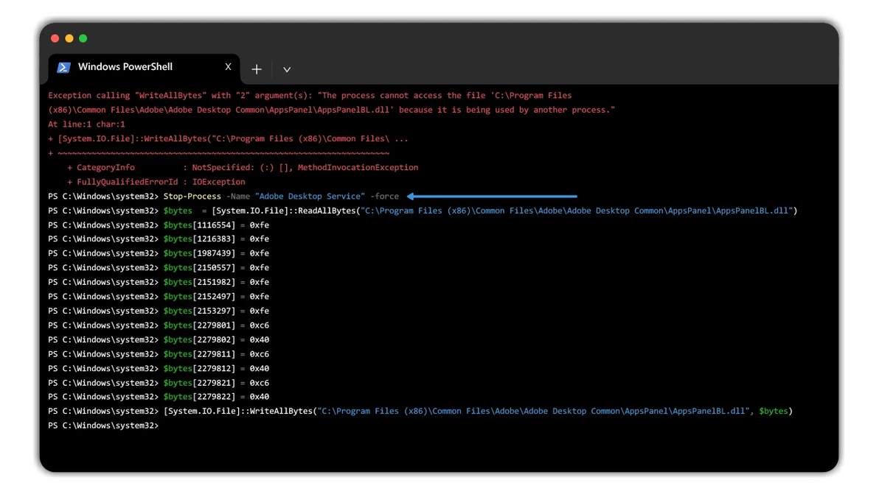
Task: Click the $bytes[2279801] = 0xc6 line
Action: (216, 325)
